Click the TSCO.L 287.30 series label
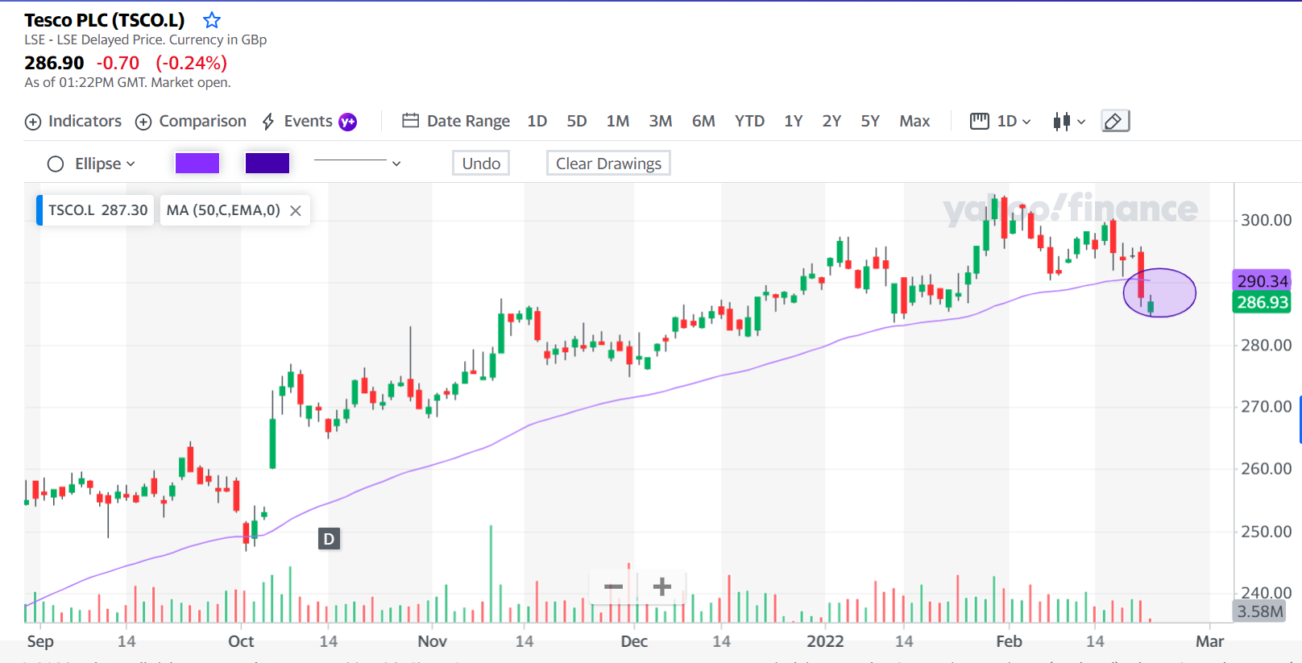Viewport: 1302px width, 663px height. click(96, 210)
